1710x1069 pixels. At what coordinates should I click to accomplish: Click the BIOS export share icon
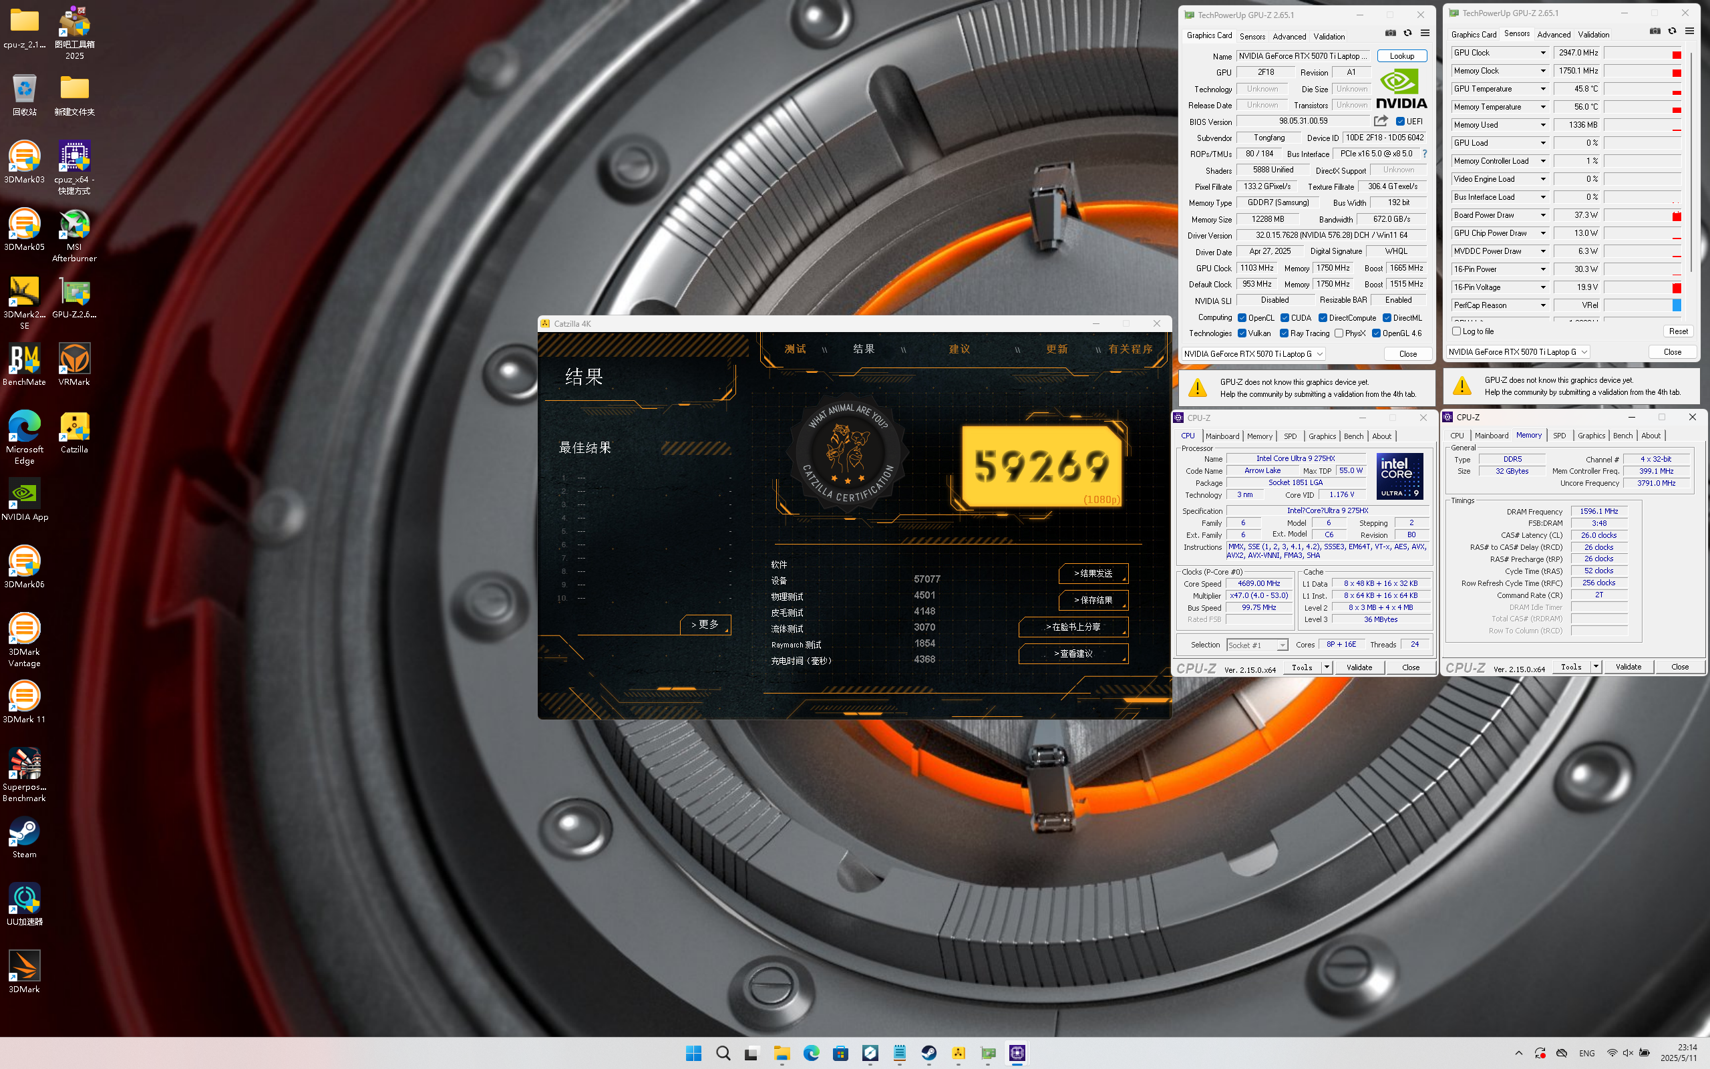[1381, 121]
